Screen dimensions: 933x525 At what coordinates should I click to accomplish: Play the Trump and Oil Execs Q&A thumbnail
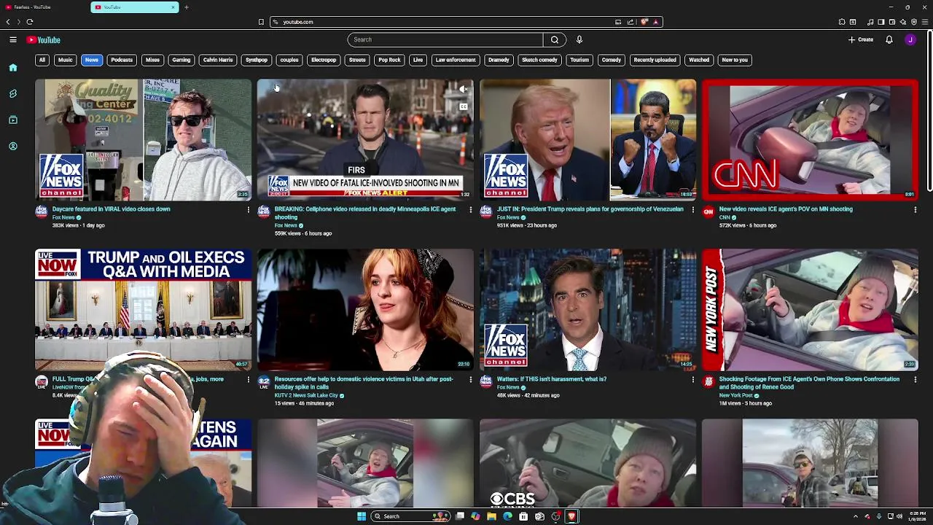coord(144,310)
